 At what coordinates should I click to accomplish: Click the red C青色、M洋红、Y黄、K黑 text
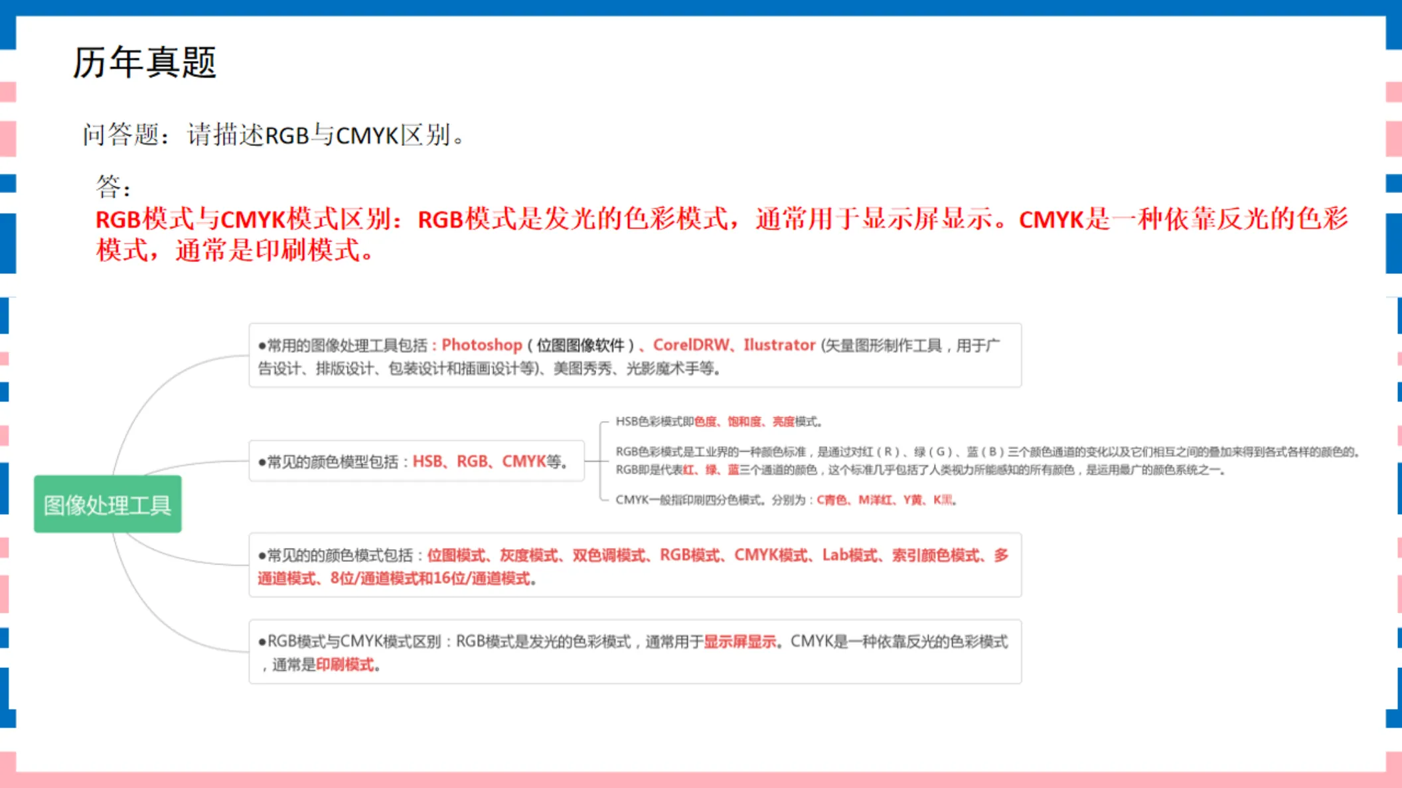tap(884, 499)
